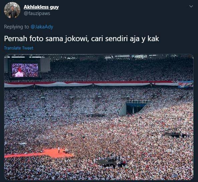Screen dimensions: 198x182
Task: Click the person standing on the orange stage
Action: pos(59,150)
